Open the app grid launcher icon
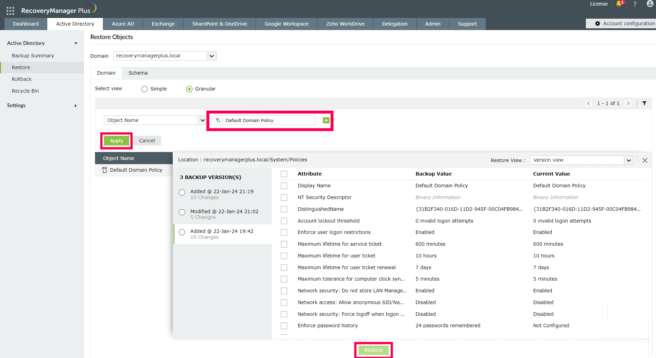 point(10,11)
